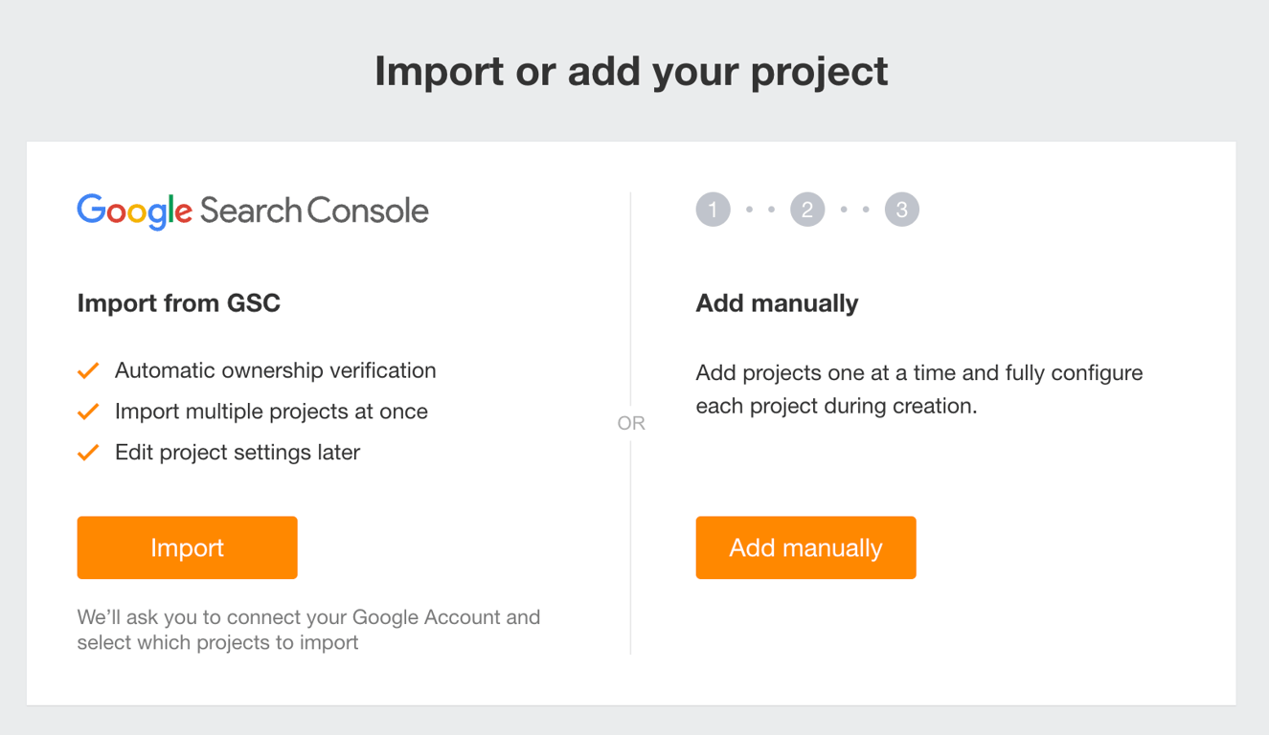Select step circle 1 in the progress indicator
The width and height of the screenshot is (1269, 735).
pos(713,209)
